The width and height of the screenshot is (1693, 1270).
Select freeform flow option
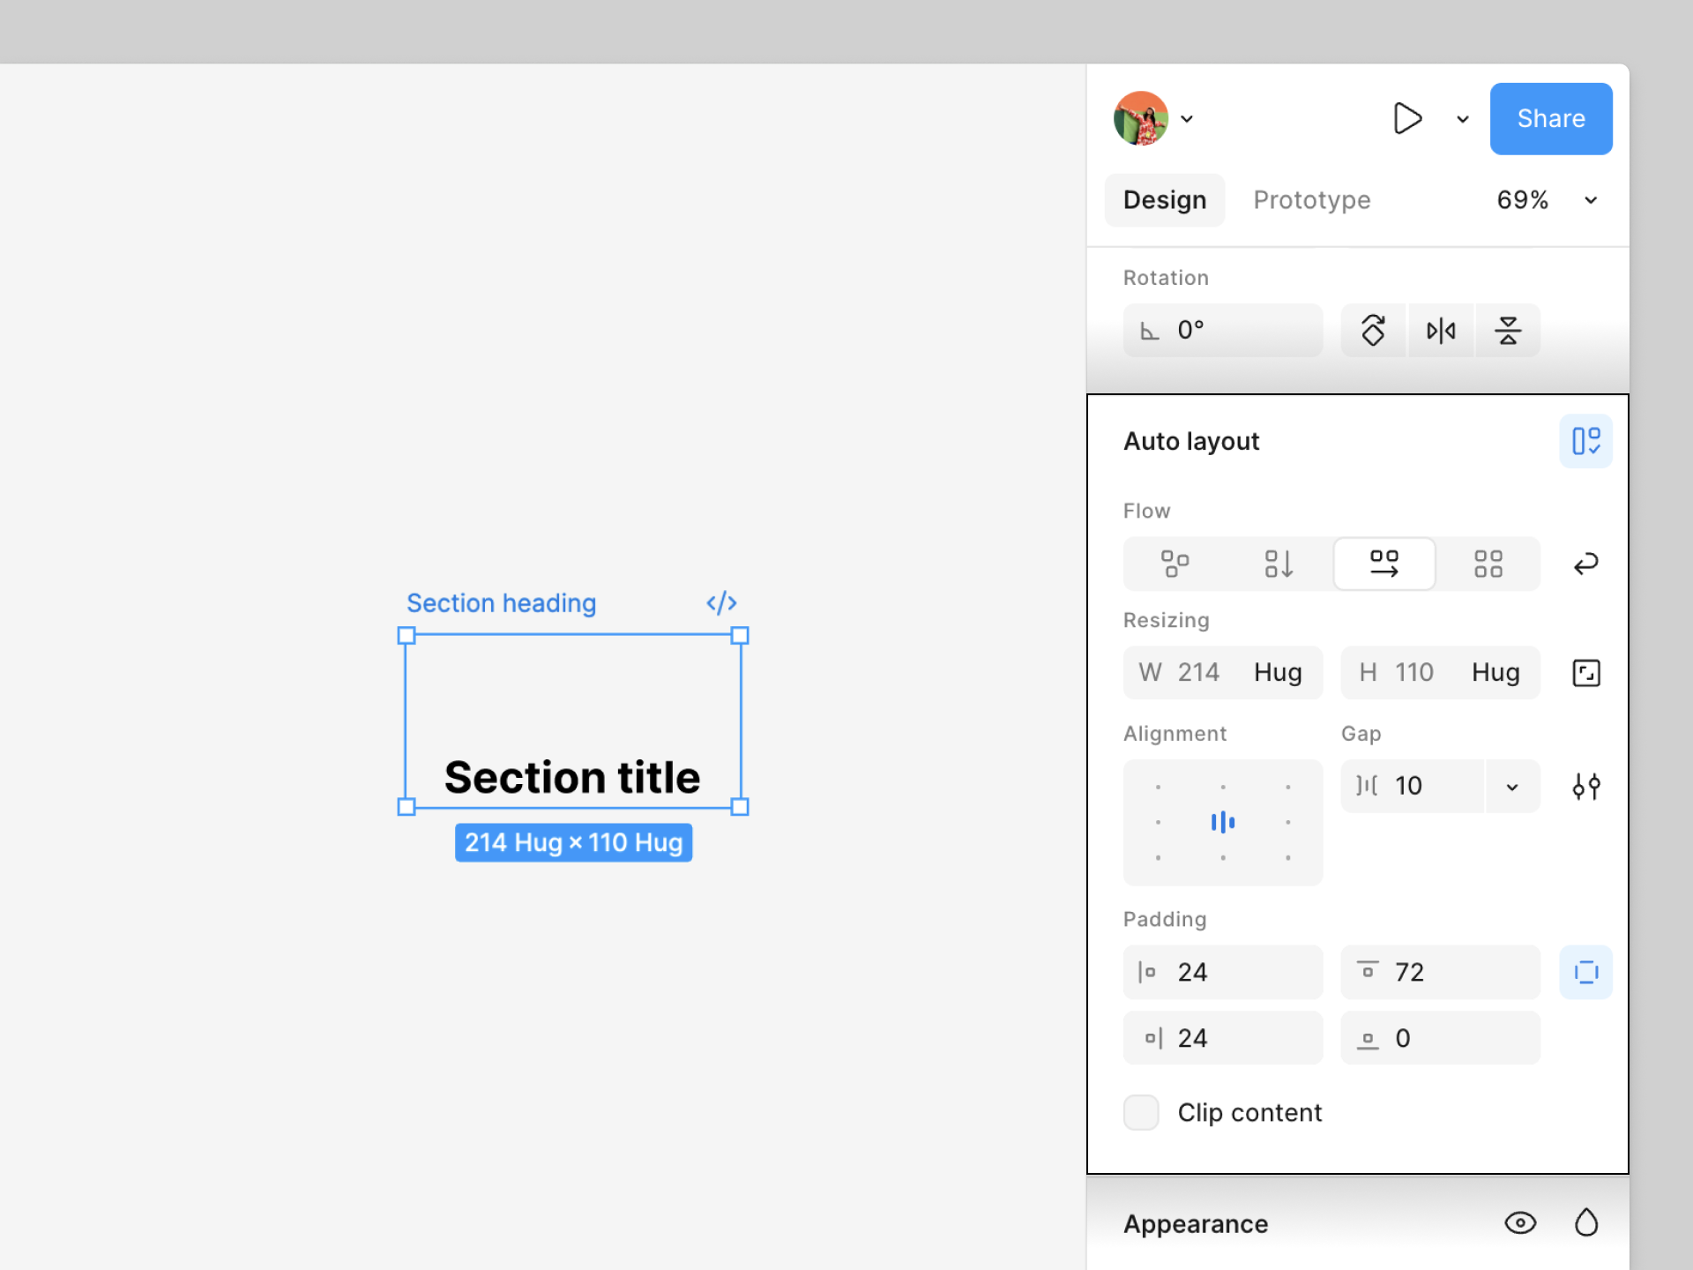click(x=1175, y=564)
